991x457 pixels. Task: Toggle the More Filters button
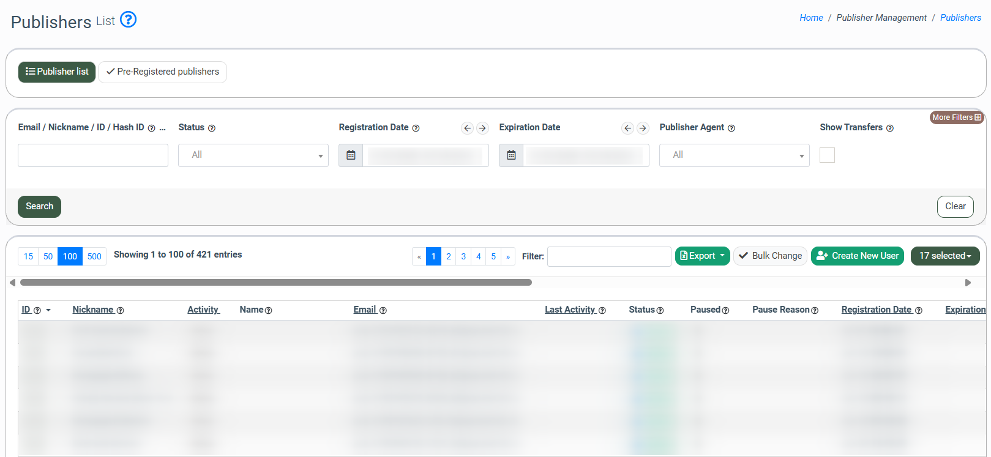(956, 117)
